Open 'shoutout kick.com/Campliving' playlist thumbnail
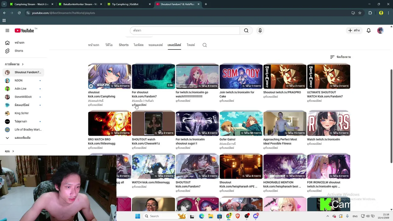The image size is (393, 221). coord(110,77)
